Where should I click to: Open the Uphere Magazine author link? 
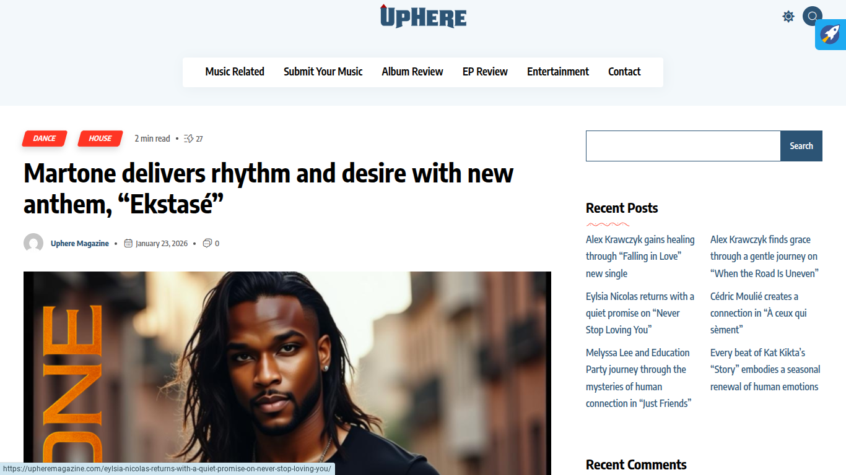coord(80,244)
